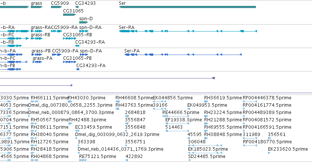This screenshot has height=162, width=312.
Task: Click the CG31065-RB transcript label
Action: click(77, 34)
